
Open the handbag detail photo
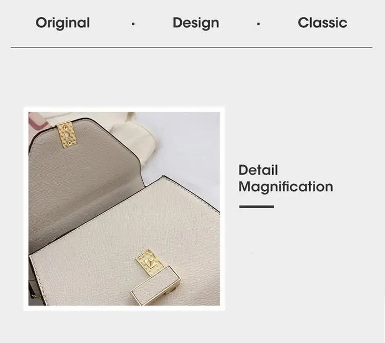tap(124, 209)
